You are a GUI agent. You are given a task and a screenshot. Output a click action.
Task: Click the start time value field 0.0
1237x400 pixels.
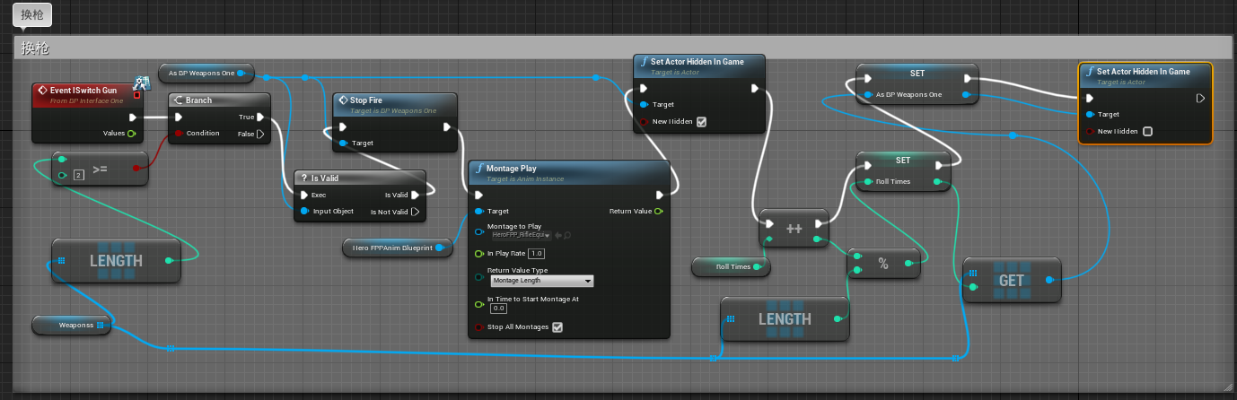[x=499, y=309]
